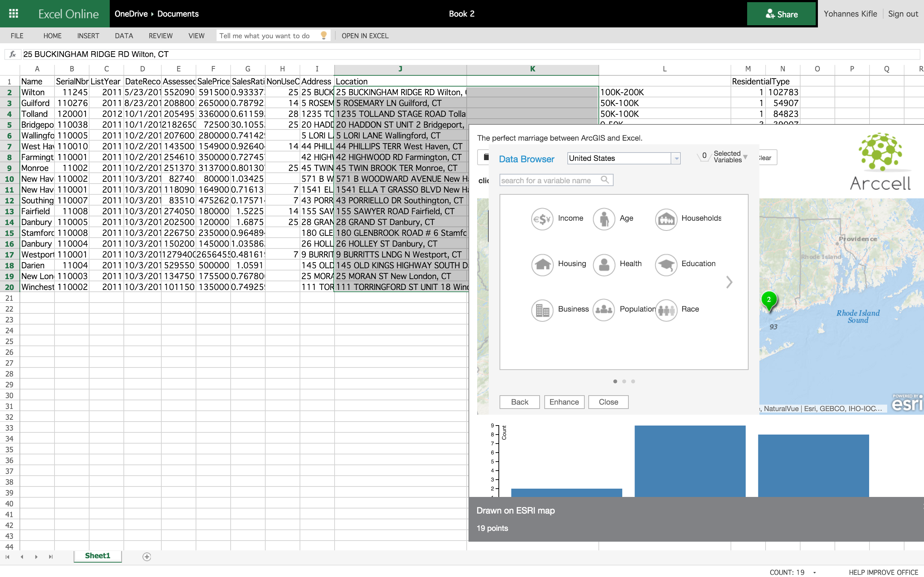The height and width of the screenshot is (577, 924).
Task: Click the variable name search field
Action: 550,181
